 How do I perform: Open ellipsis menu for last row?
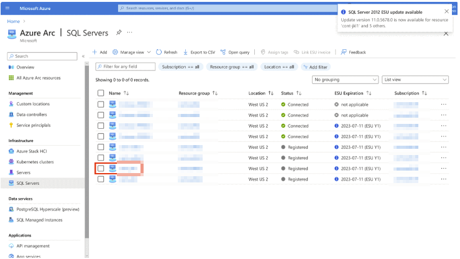(x=444, y=179)
